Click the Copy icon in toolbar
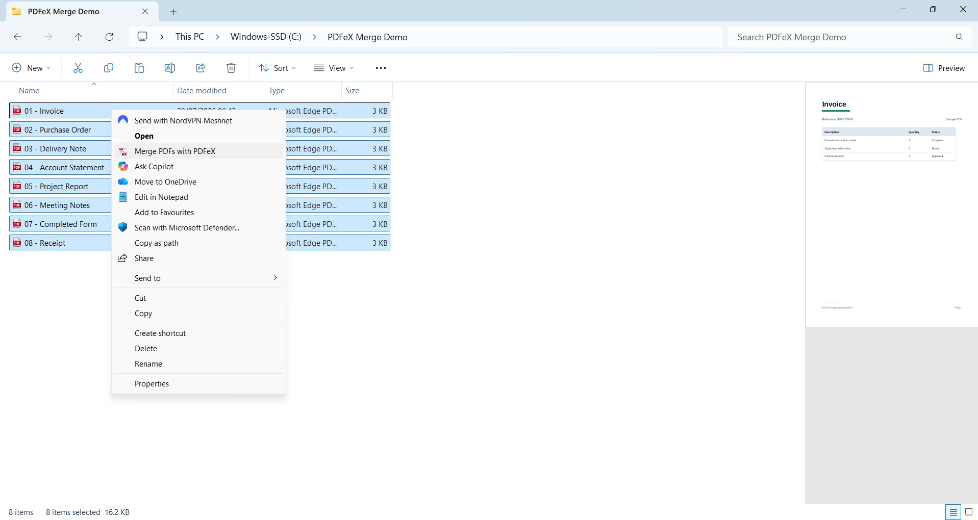Image resolution: width=978 pixels, height=520 pixels. (109, 68)
